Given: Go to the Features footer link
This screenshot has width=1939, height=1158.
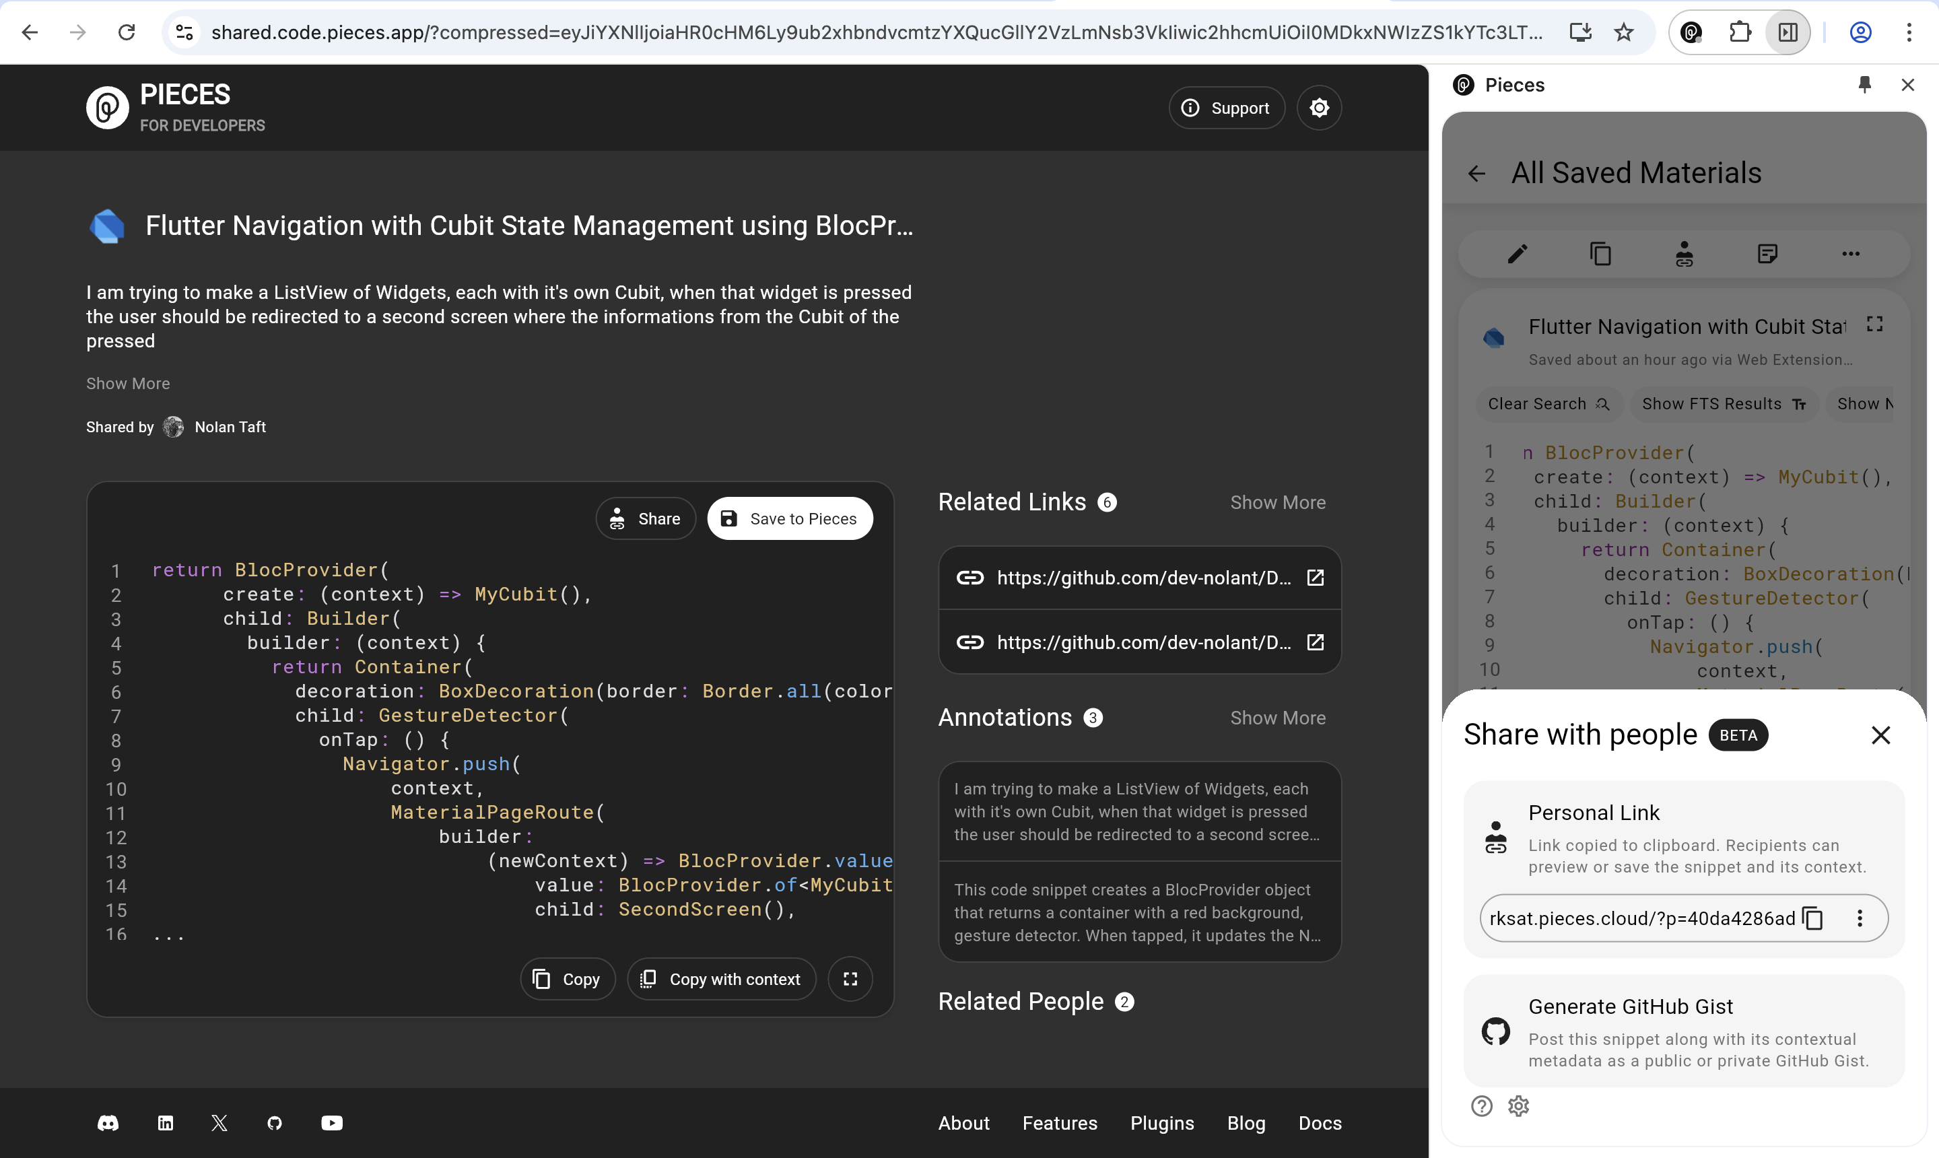Looking at the screenshot, I should 1060,1123.
